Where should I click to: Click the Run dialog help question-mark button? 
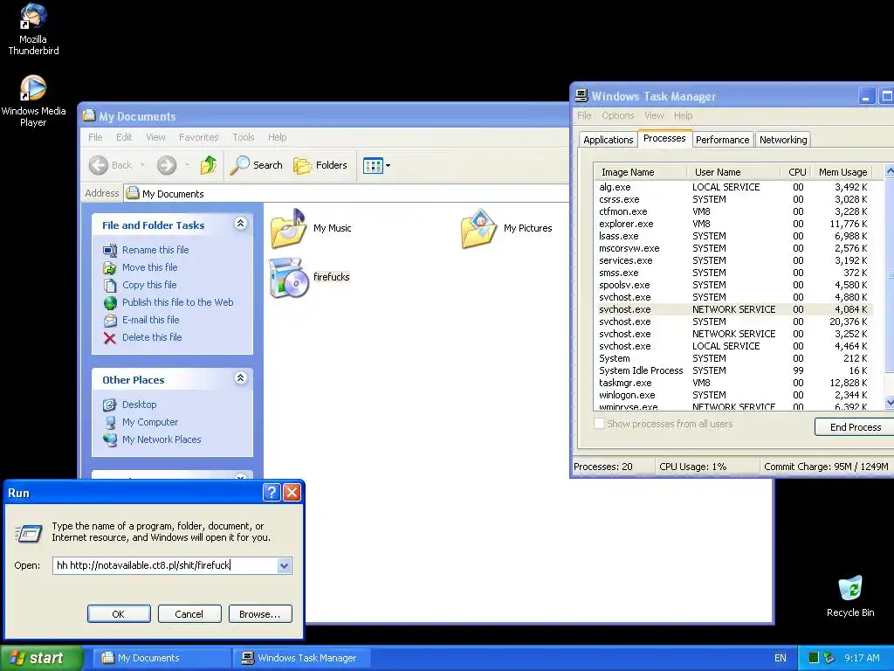click(x=272, y=493)
